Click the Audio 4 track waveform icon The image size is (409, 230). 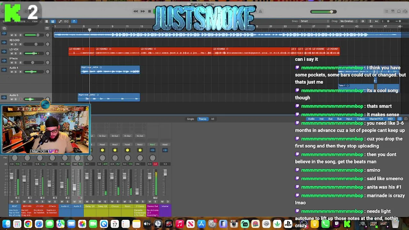[4, 70]
